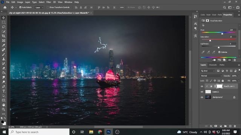Select the Eraser tool

(x=3, y=68)
